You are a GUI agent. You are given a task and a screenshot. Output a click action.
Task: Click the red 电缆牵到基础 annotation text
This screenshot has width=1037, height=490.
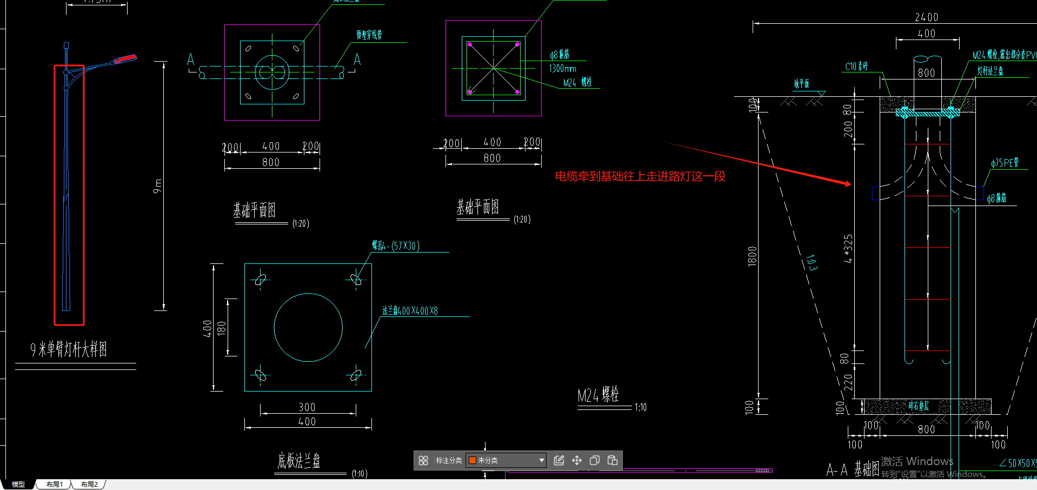(x=640, y=176)
